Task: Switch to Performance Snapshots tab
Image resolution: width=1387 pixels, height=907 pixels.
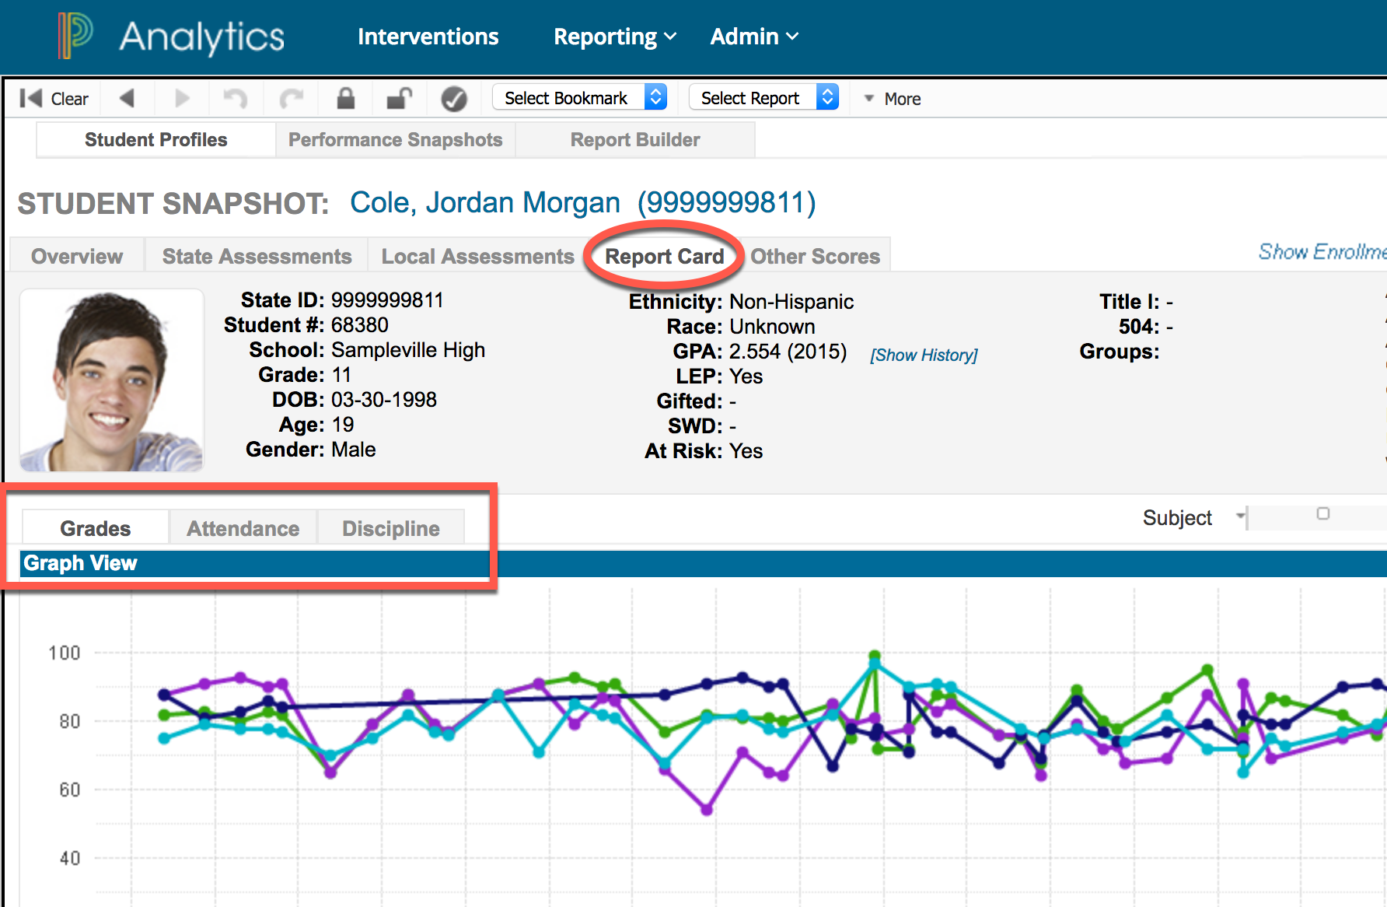Action: pyautogui.click(x=395, y=140)
